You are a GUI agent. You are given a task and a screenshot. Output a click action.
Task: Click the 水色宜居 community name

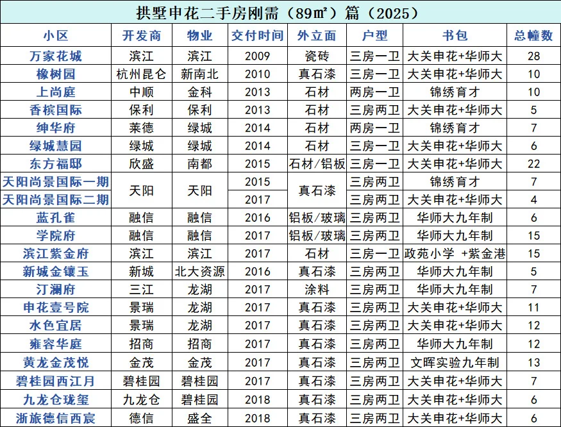click(x=56, y=325)
